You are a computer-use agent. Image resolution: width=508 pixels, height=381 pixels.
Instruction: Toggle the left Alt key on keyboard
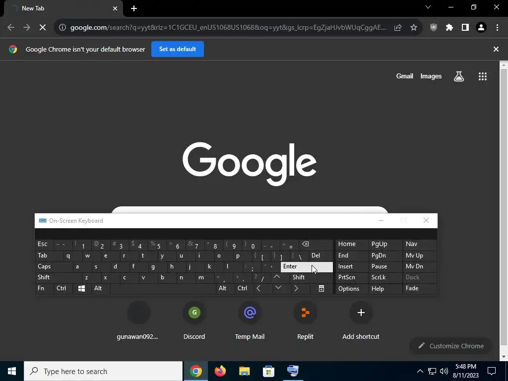101,289
